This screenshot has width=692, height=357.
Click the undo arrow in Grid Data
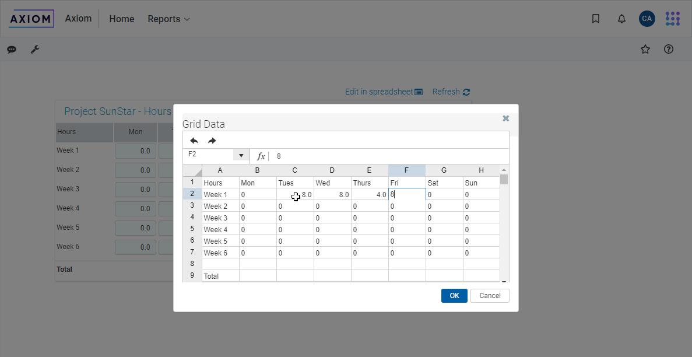(194, 141)
